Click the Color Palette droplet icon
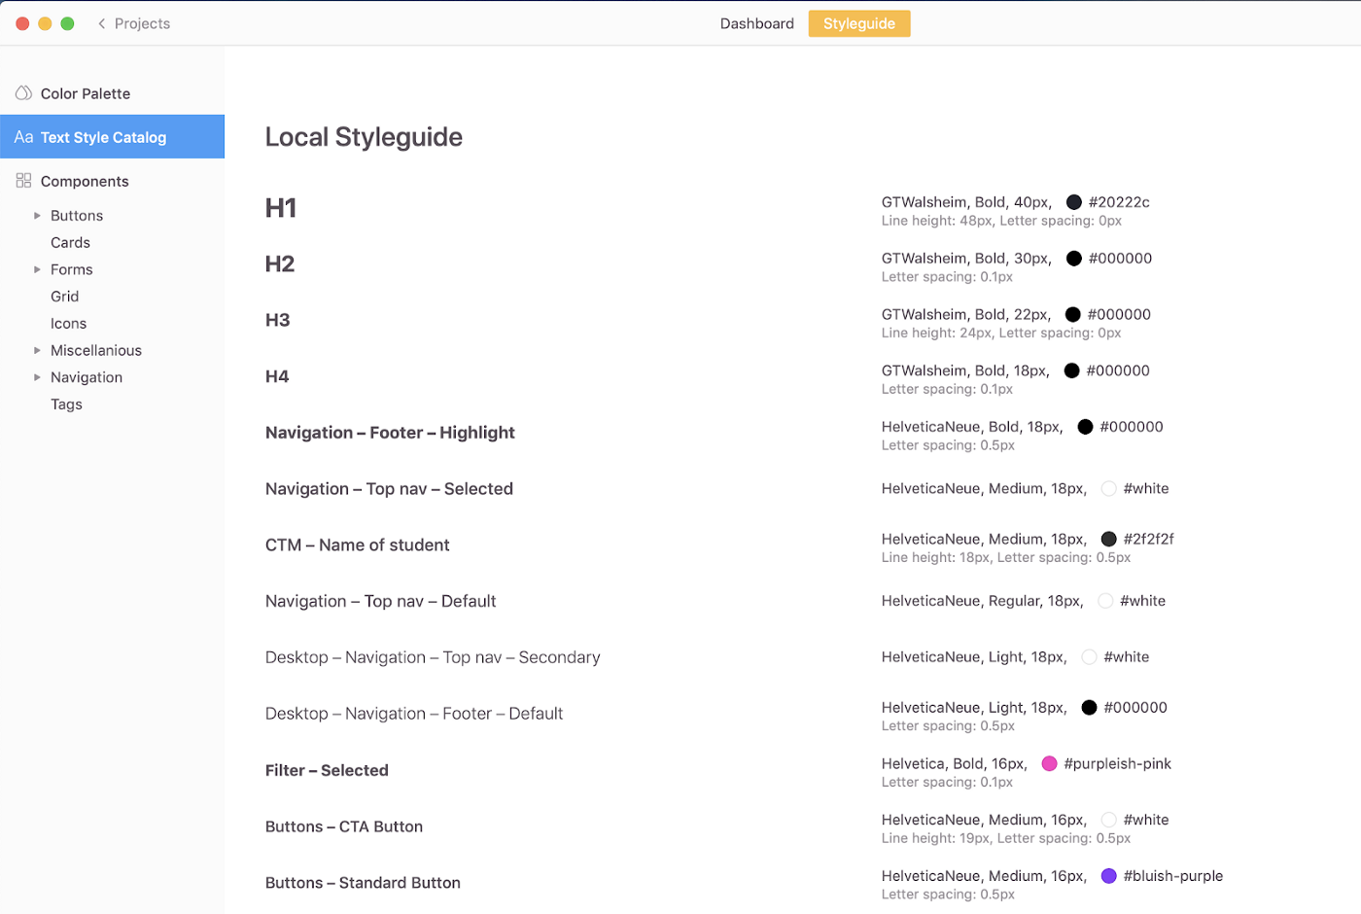 [23, 93]
